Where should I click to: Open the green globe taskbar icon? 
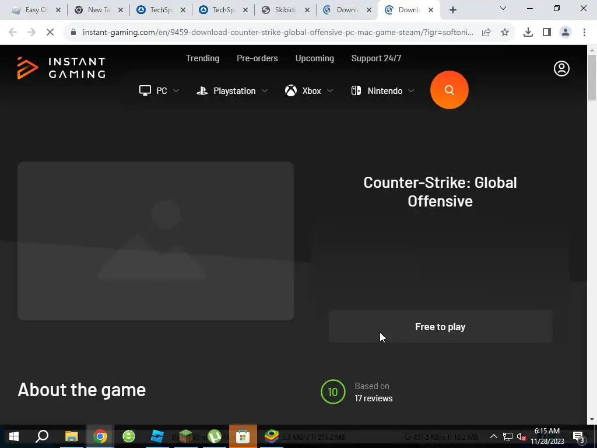[x=129, y=436]
